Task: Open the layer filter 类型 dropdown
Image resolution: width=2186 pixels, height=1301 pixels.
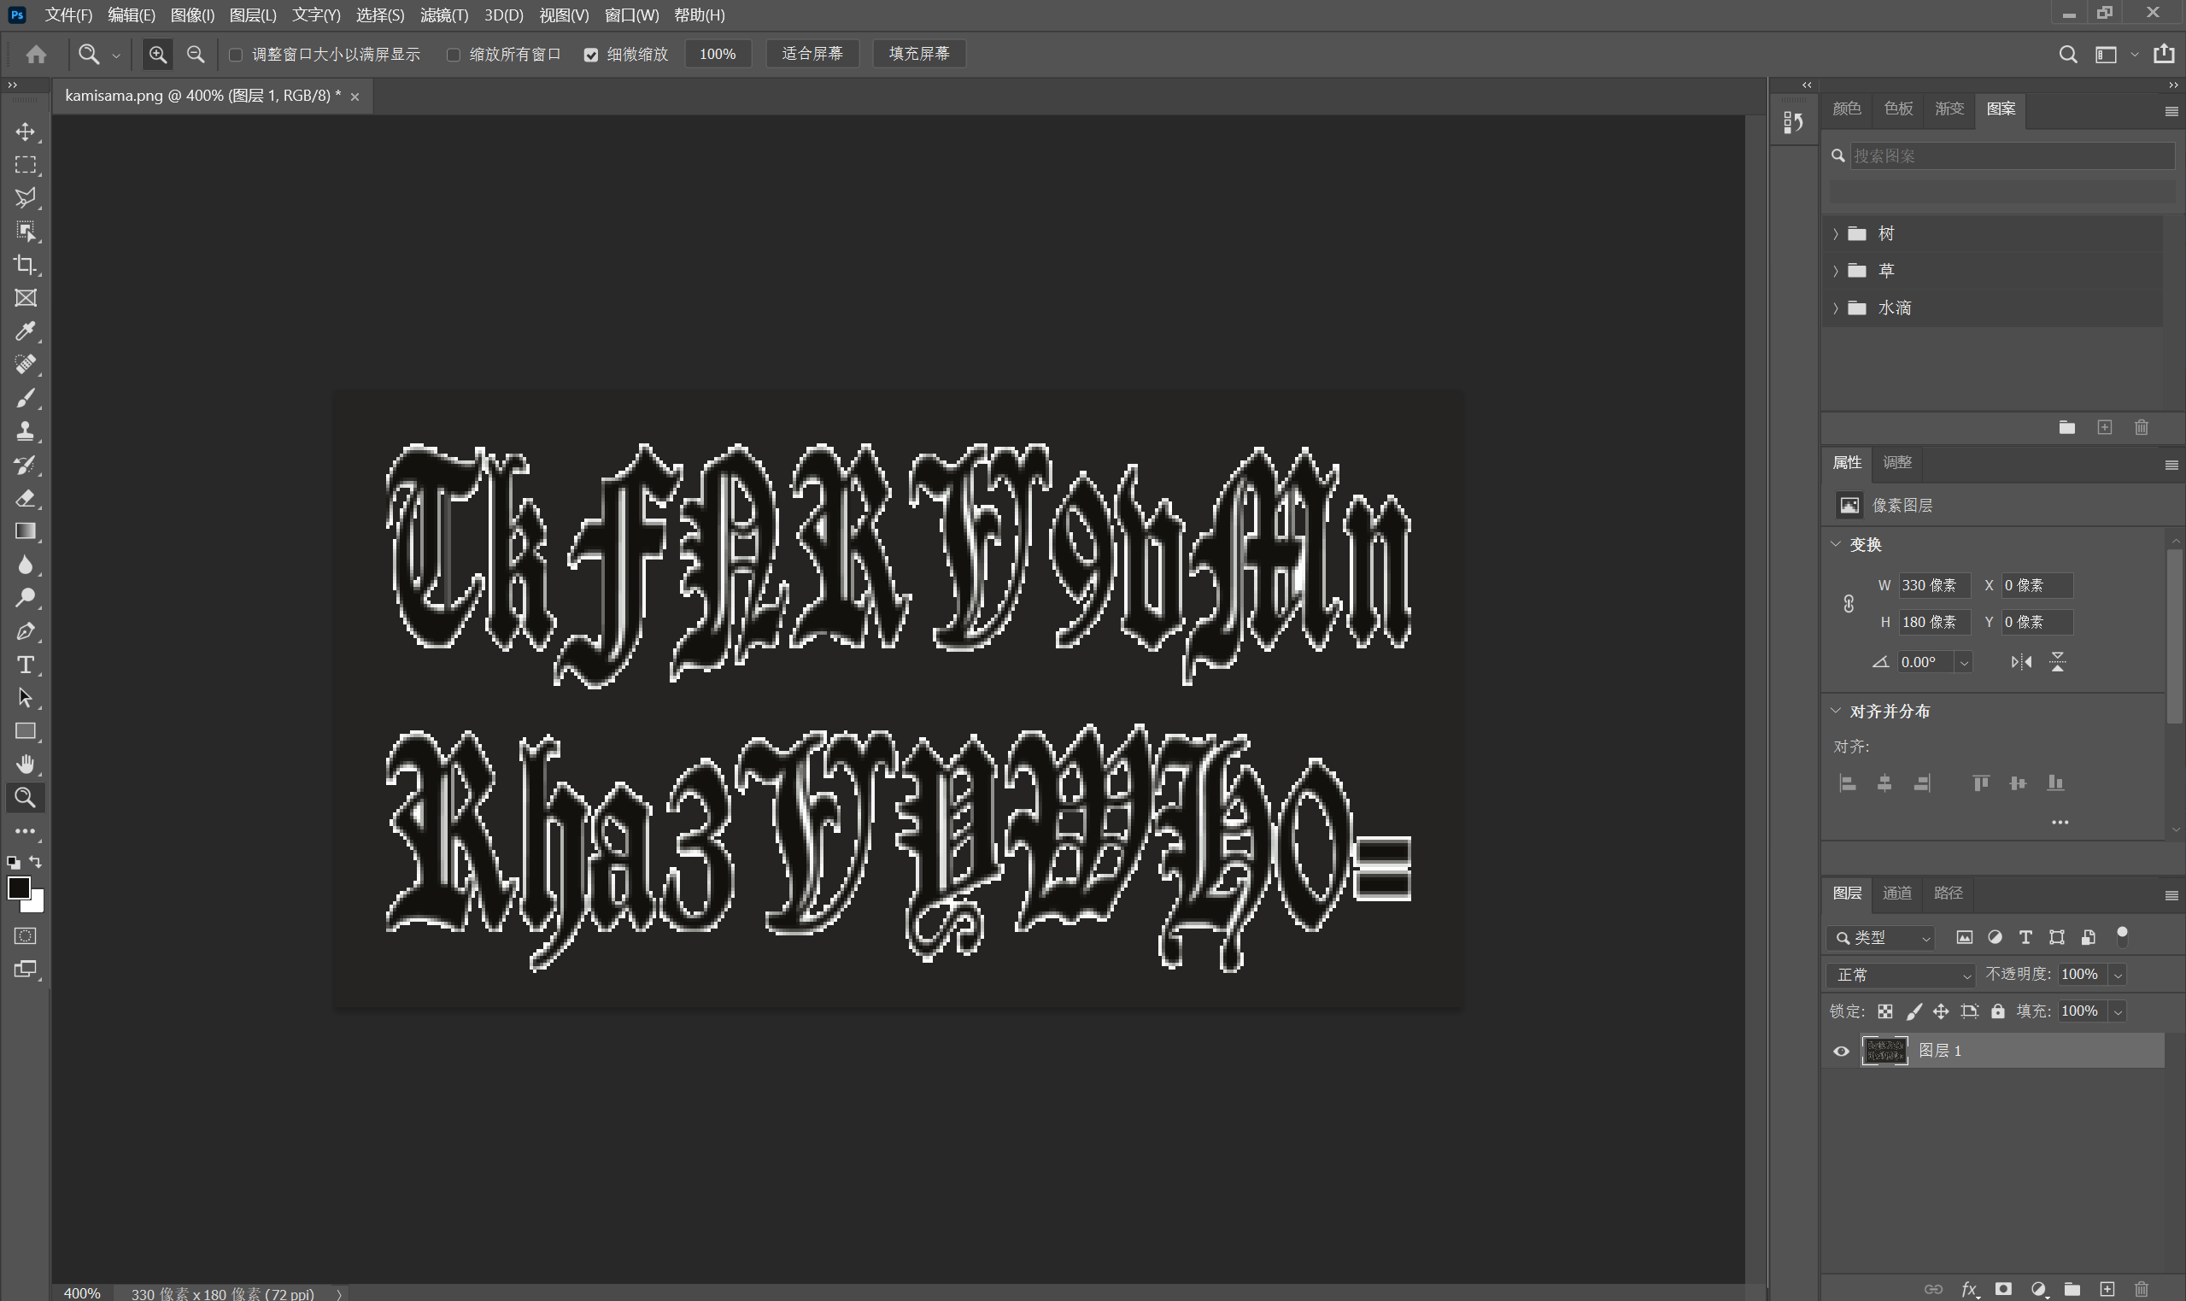Action: 1881,937
